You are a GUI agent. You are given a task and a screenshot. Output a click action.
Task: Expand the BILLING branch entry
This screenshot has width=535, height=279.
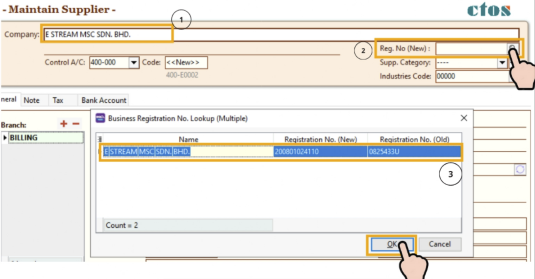(x=4, y=137)
